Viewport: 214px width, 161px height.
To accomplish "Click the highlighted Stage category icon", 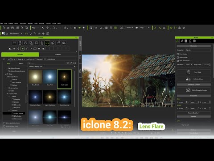I will coord(47,43).
